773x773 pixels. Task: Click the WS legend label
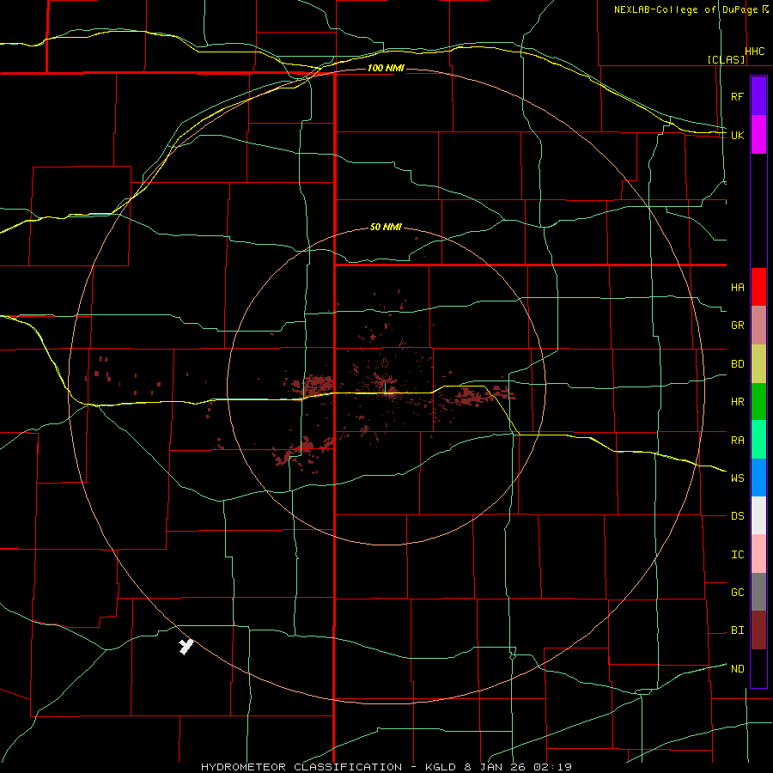coord(737,478)
